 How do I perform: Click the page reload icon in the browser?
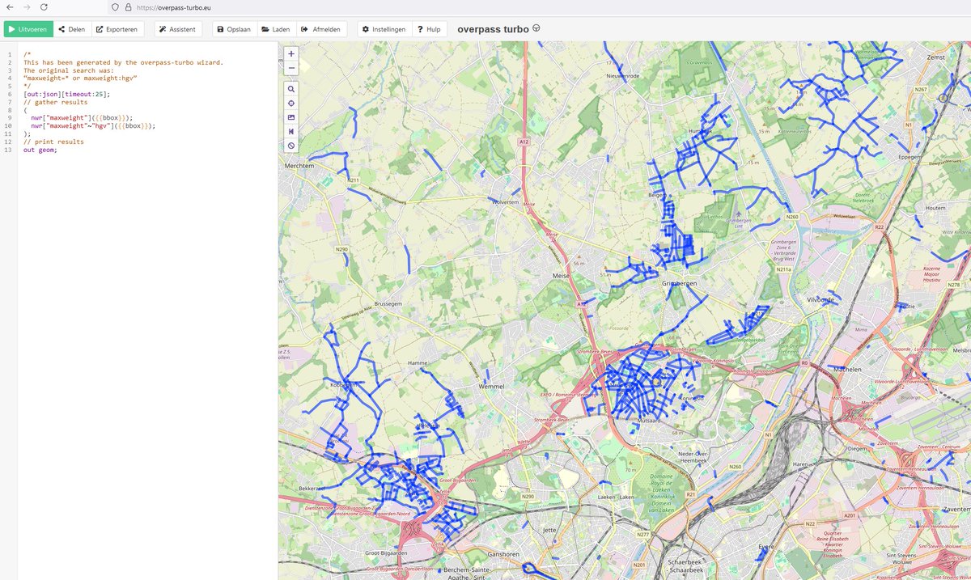coord(45,7)
